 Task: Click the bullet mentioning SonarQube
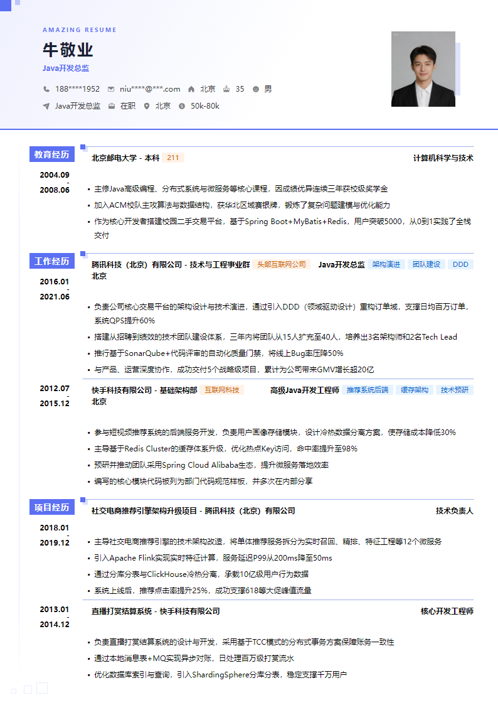tap(219, 353)
